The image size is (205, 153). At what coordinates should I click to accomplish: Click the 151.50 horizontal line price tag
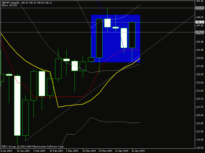(x=200, y=8)
